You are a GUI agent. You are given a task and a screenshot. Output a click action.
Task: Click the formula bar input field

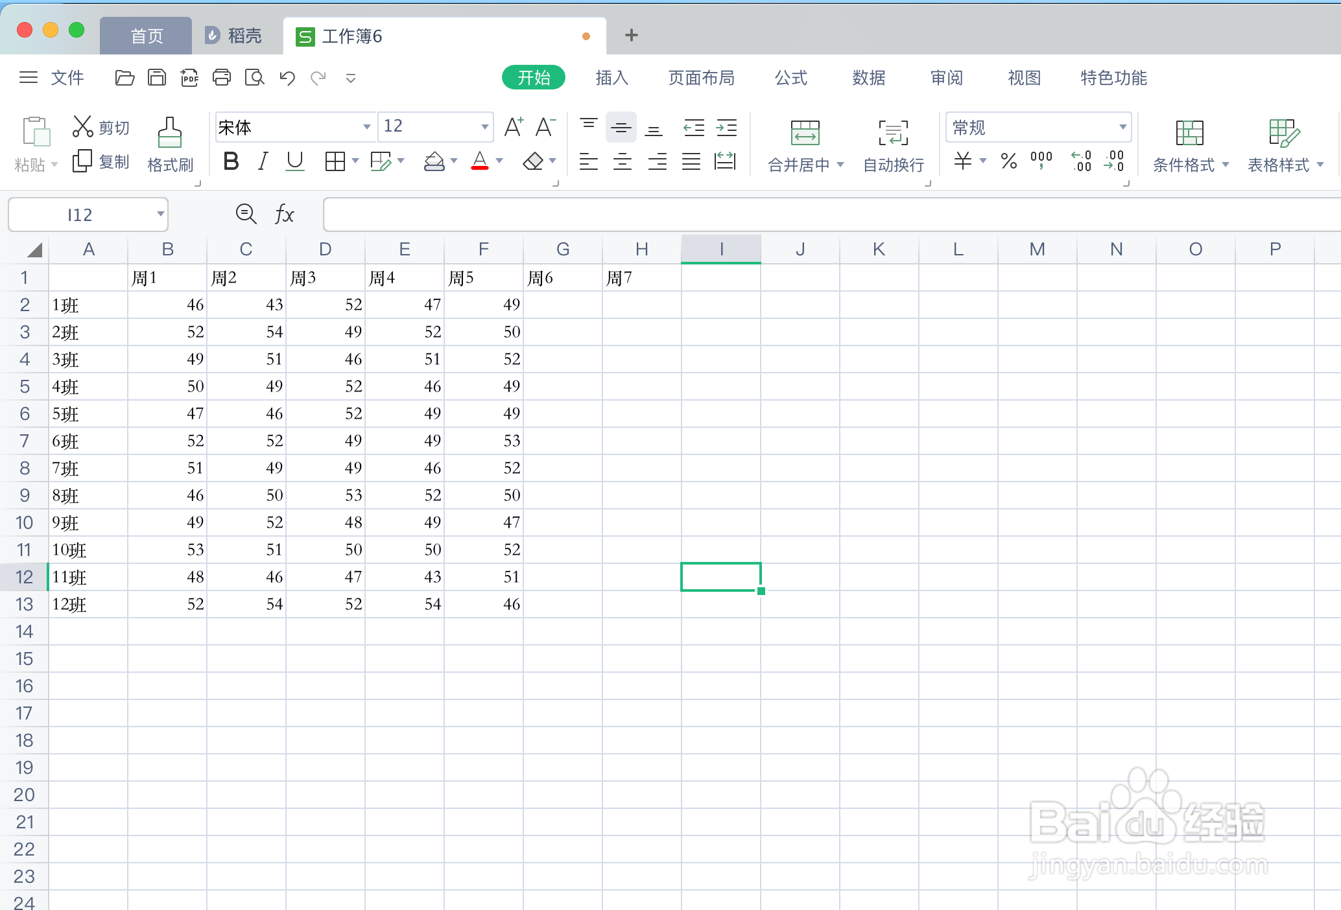(830, 215)
